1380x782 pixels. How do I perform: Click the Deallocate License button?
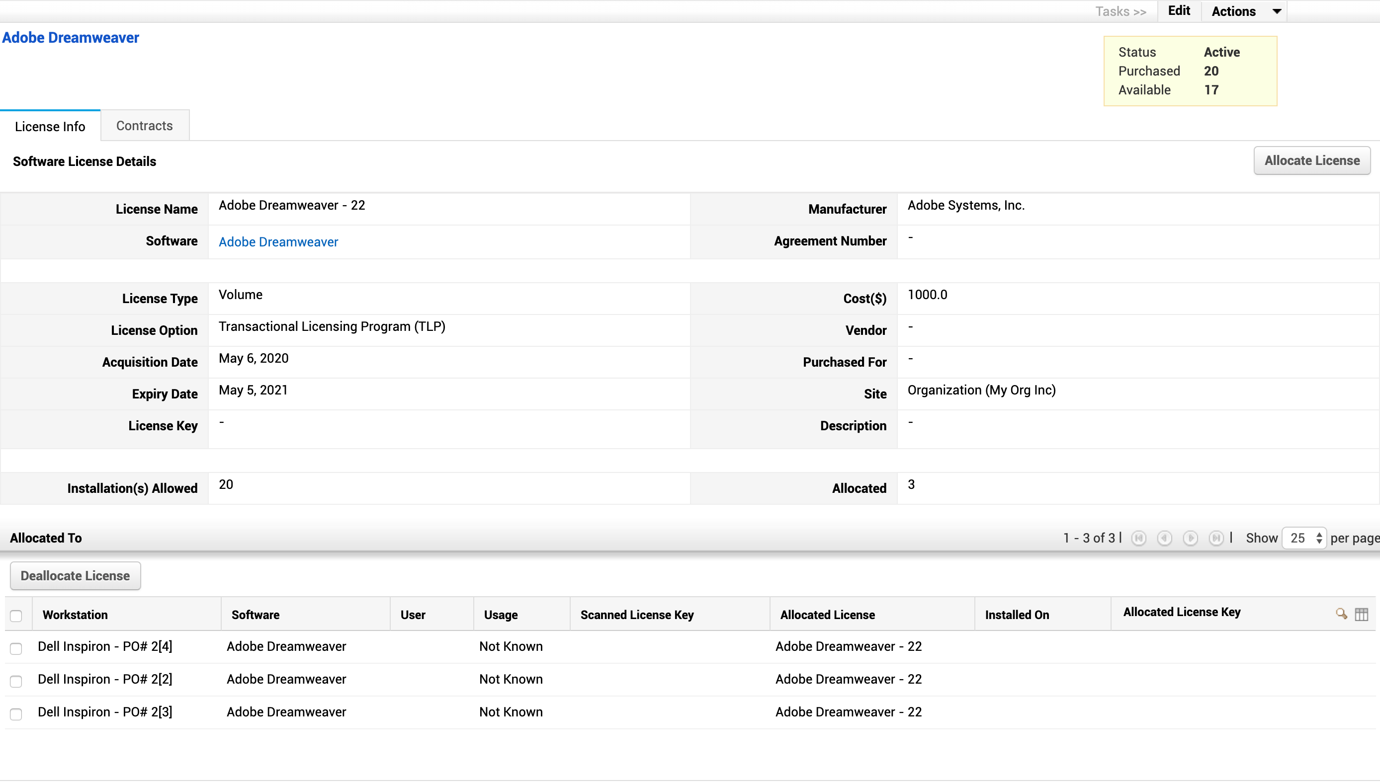click(75, 576)
